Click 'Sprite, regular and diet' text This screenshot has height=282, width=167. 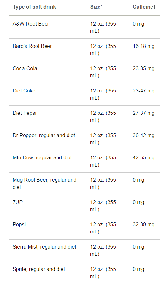39,269
